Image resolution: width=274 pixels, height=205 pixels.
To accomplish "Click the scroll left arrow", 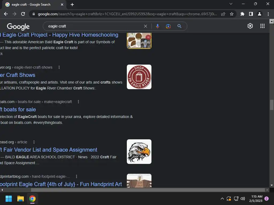I will coord(2,190).
